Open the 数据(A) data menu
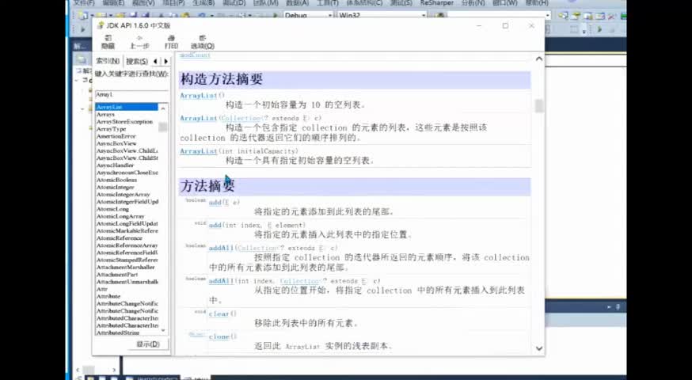 coord(298,3)
